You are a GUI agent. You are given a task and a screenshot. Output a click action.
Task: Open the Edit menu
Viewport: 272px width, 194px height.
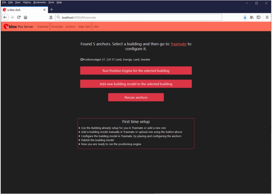pyautogui.click(x=10, y=2)
